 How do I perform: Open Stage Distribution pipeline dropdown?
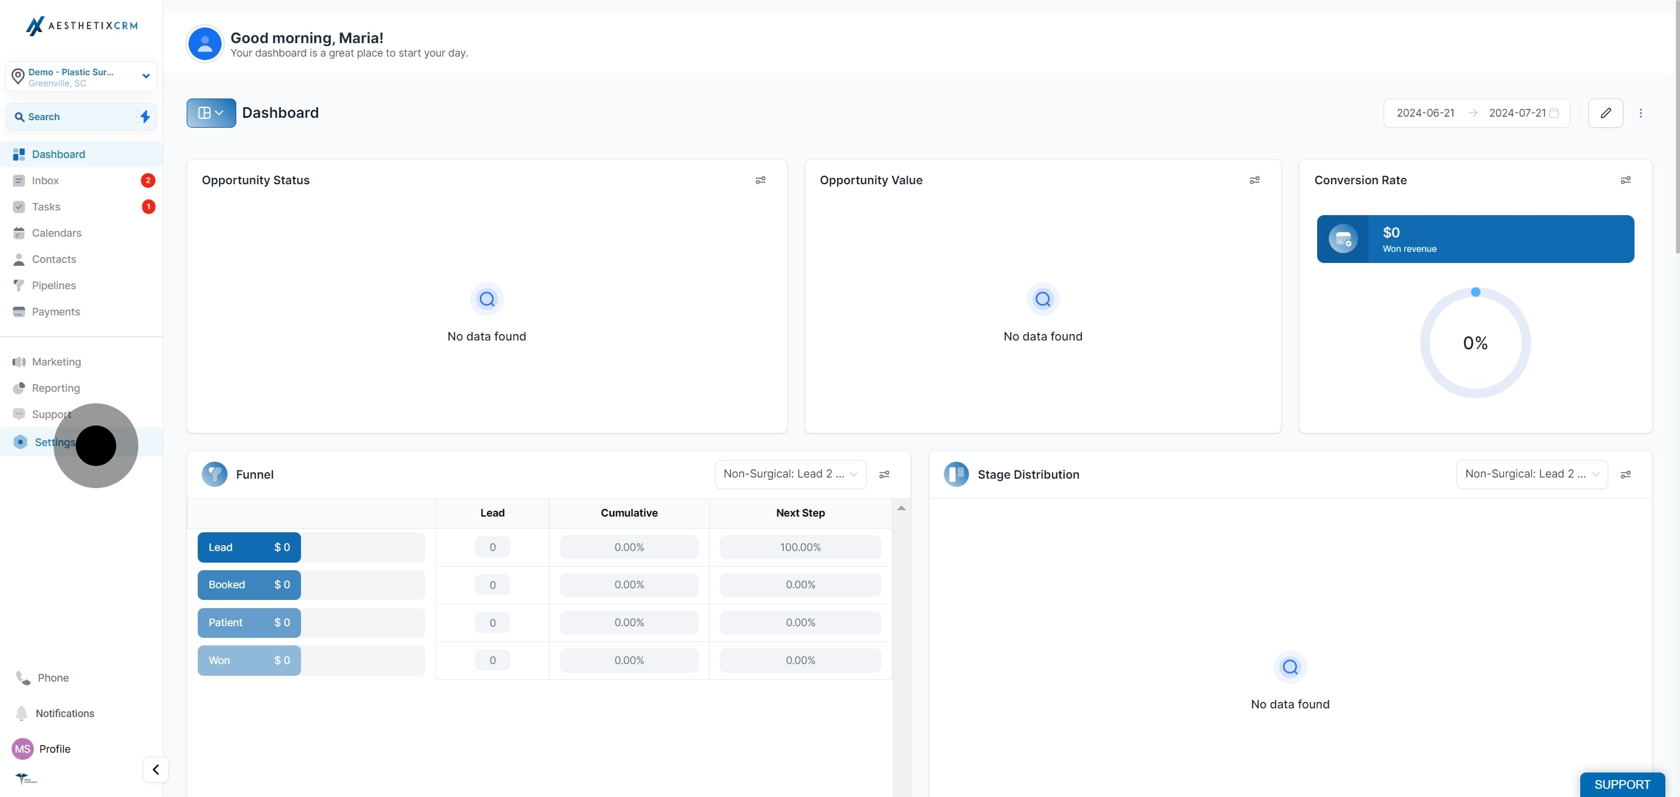point(1531,474)
